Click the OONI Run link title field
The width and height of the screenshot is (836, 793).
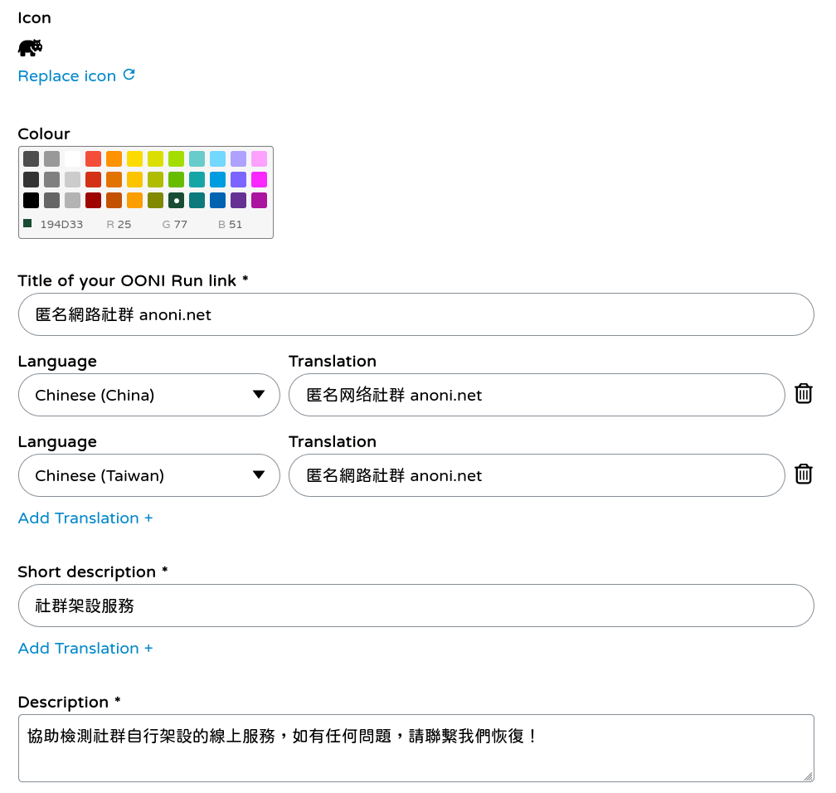point(416,314)
